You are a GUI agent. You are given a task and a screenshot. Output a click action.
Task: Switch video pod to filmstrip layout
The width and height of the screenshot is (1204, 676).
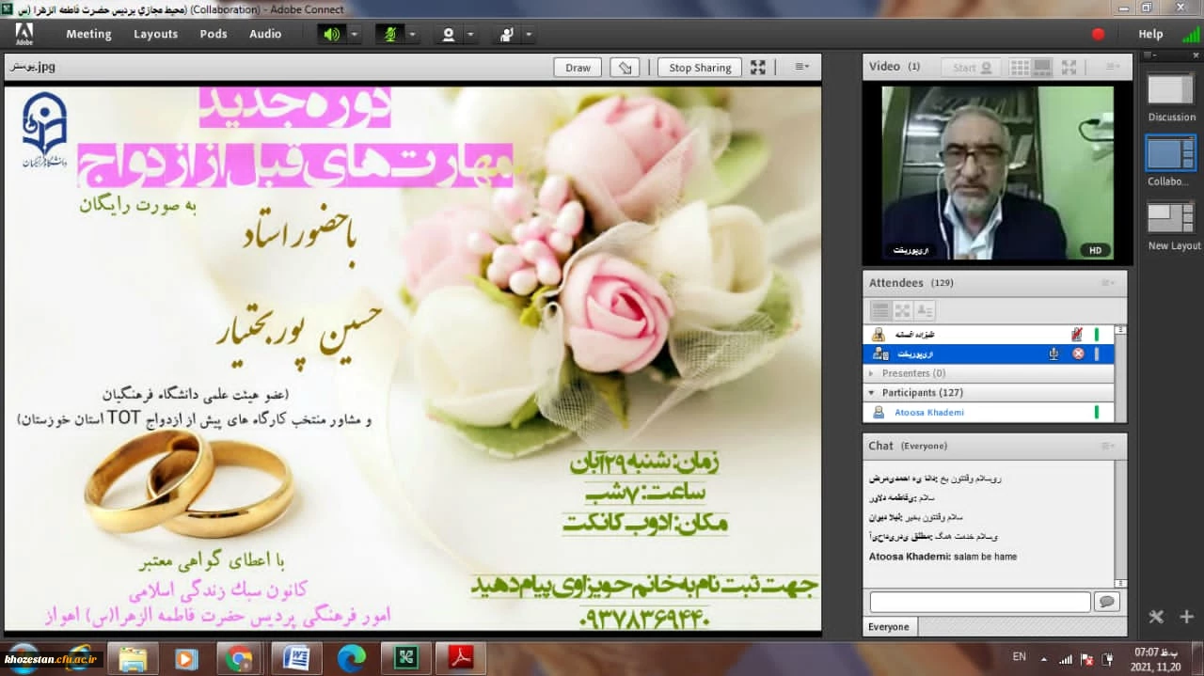tap(1042, 67)
